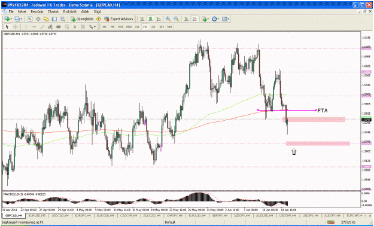This screenshot has width=374, height=226.
Task: Click the Új megbízás new order button
Action: 82,19
